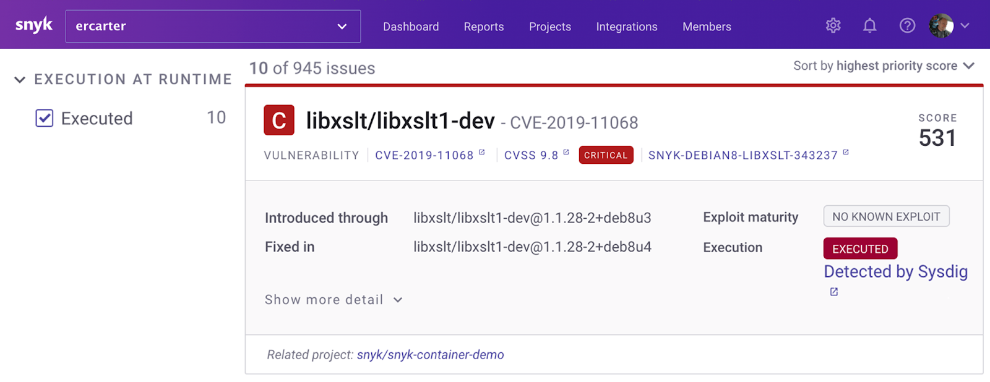990x382 pixels.
Task: Open the Members tab
Action: click(x=707, y=27)
